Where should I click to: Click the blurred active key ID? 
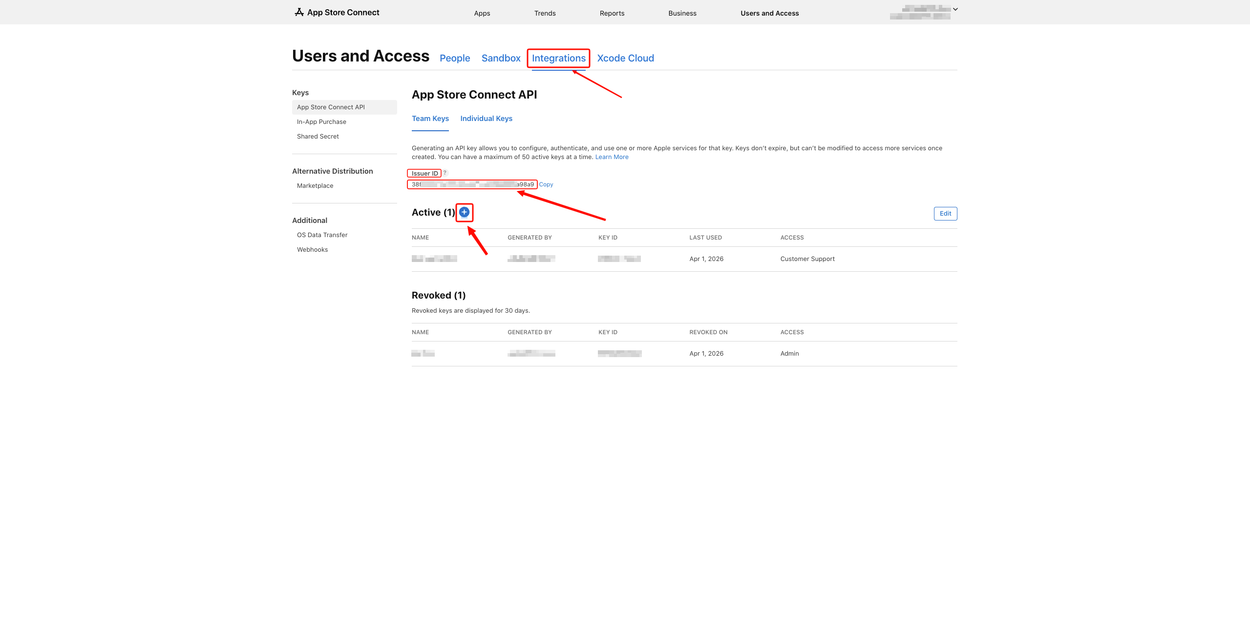pyautogui.click(x=619, y=259)
